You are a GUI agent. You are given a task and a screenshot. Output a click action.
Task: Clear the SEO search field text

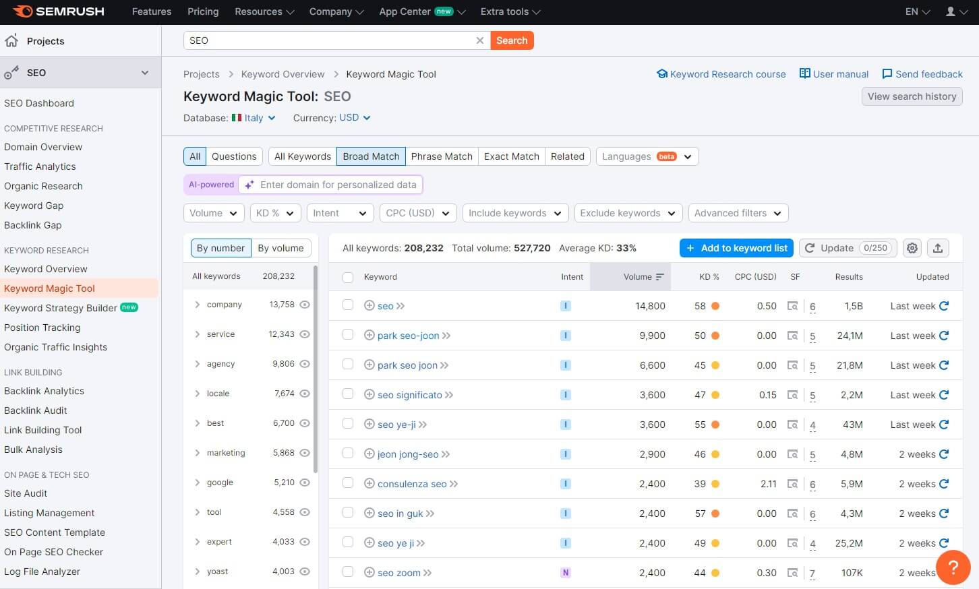pyautogui.click(x=479, y=40)
